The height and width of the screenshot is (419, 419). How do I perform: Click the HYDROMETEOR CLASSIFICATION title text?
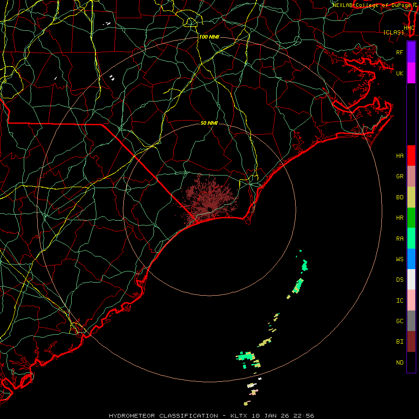pos(163,416)
